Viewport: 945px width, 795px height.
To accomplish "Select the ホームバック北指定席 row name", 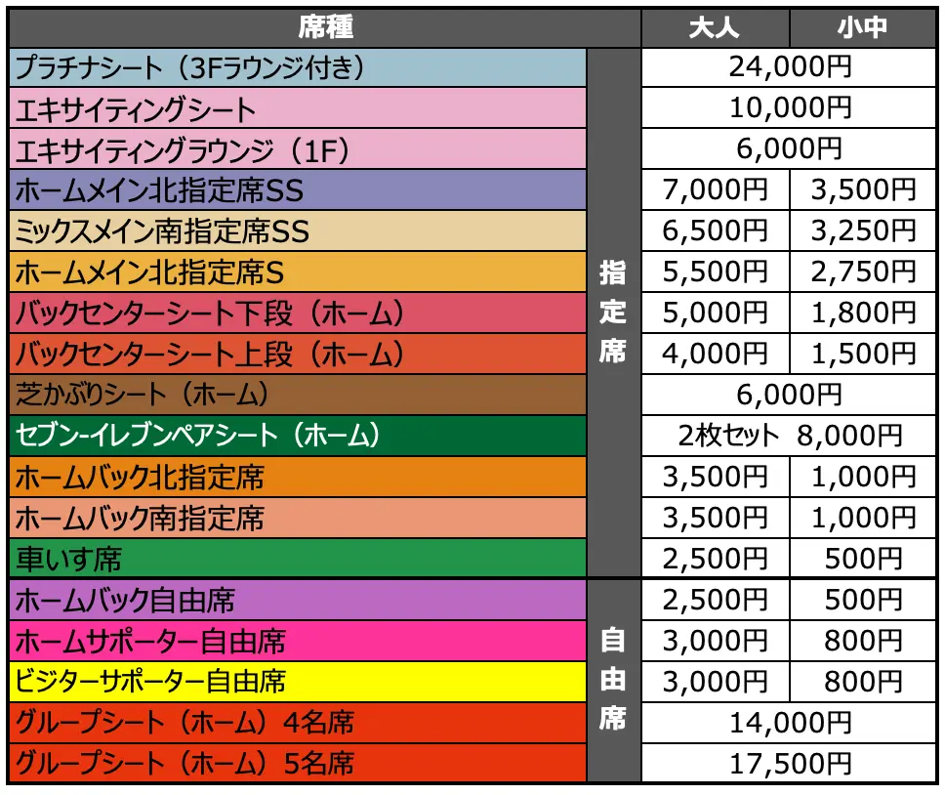I will (298, 477).
